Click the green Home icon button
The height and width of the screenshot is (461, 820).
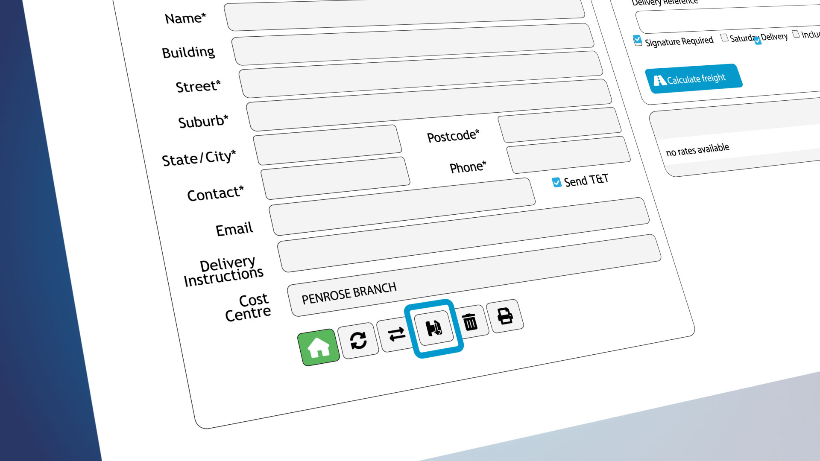319,347
